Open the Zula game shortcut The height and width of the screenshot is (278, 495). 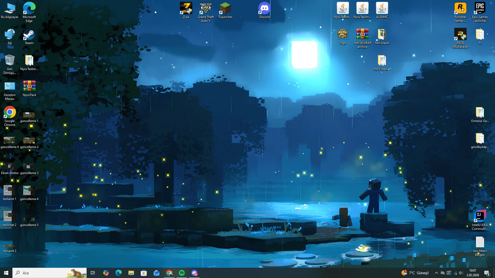coord(186,11)
